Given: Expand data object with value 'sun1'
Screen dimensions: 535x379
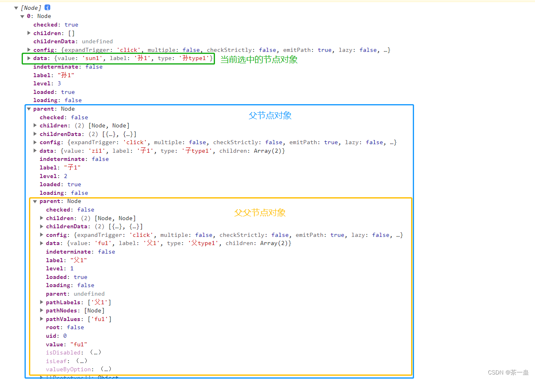Looking at the screenshot, I should tap(29, 58).
